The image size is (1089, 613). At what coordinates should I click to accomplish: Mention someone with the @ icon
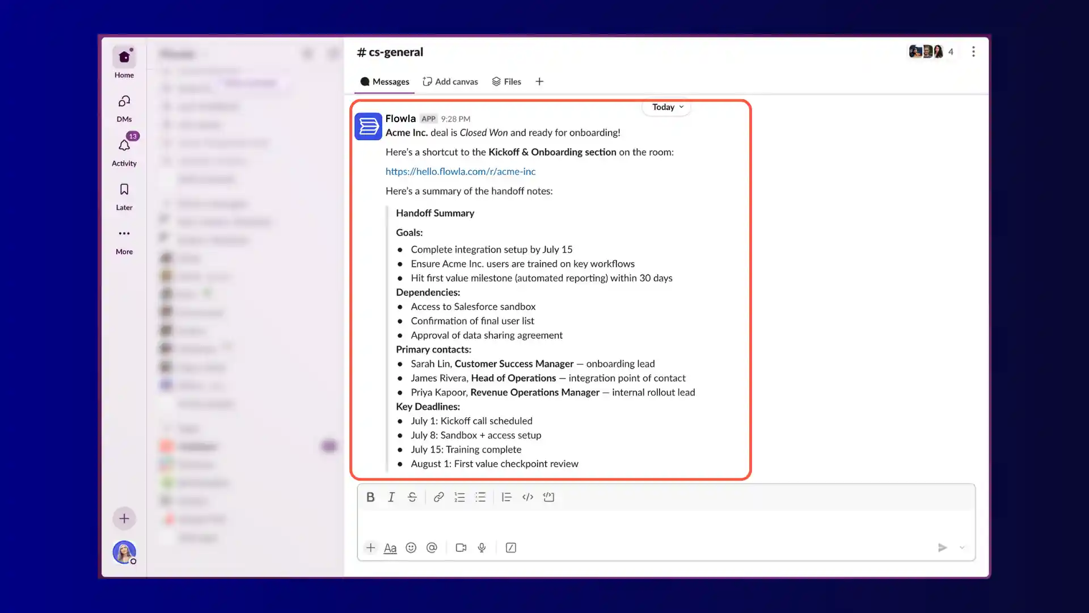432,548
